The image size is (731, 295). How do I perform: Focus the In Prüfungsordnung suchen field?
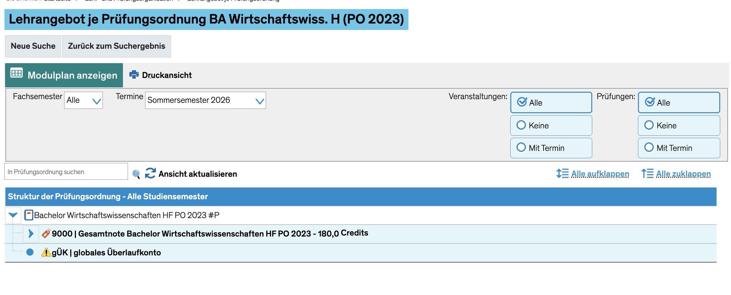point(66,172)
